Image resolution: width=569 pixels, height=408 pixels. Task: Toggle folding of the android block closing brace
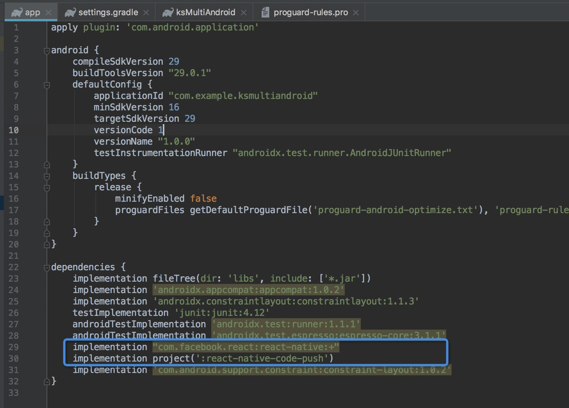click(x=46, y=244)
